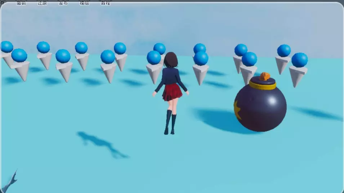Click the character's red plaid skirt
Screen dimensions: 344x193
pos(171,92)
